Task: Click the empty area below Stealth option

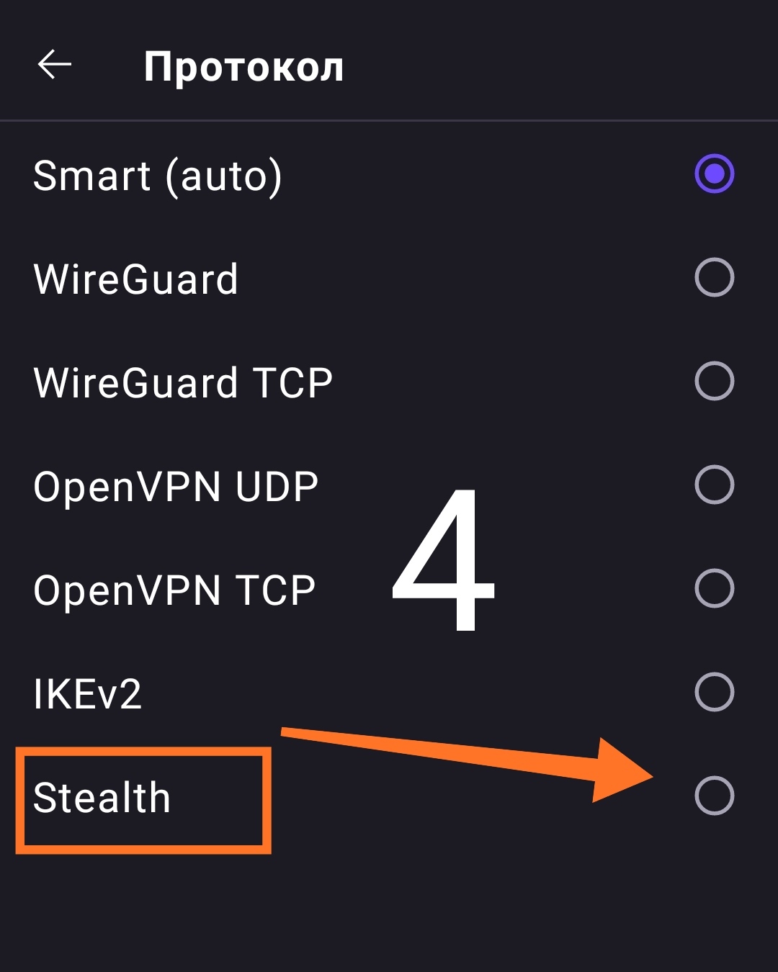Action: click(389, 914)
